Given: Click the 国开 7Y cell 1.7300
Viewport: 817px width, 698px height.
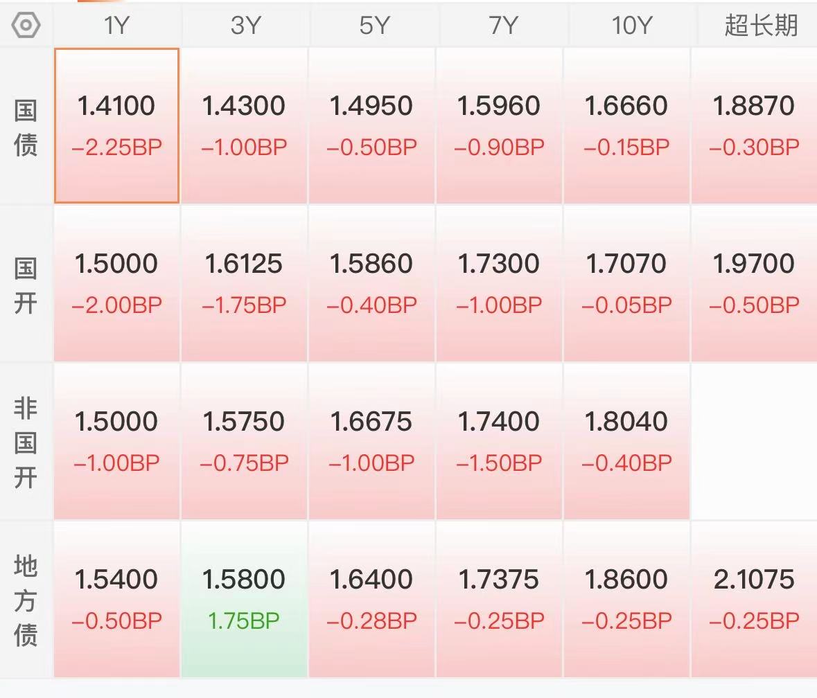Looking at the screenshot, I should pos(499,284).
